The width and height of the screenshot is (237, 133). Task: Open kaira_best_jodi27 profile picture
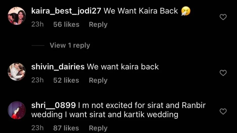(17, 16)
